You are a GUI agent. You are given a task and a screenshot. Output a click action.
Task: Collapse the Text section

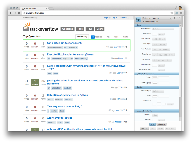(157, 25)
